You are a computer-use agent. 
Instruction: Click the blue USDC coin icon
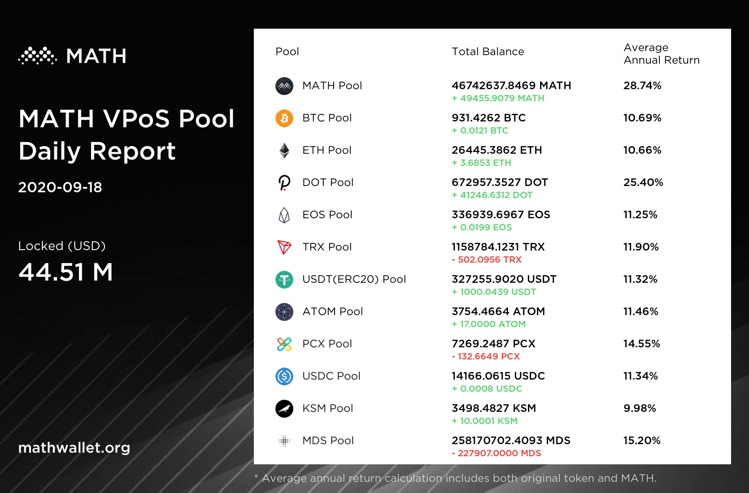point(284,376)
